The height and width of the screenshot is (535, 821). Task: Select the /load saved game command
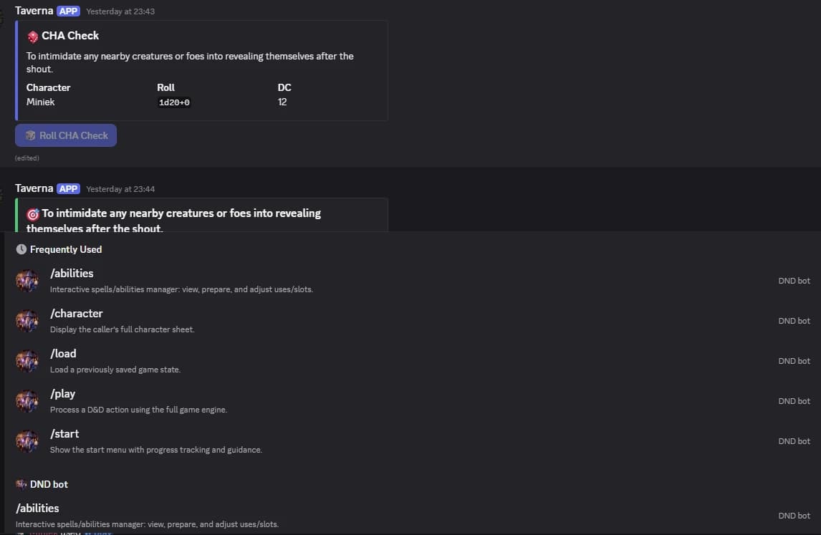(63, 354)
